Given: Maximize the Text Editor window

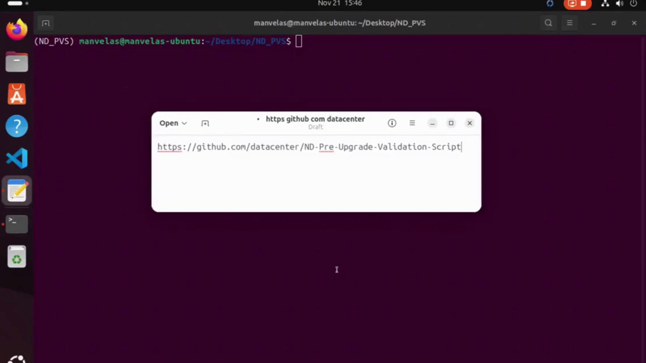Looking at the screenshot, I should (451, 123).
